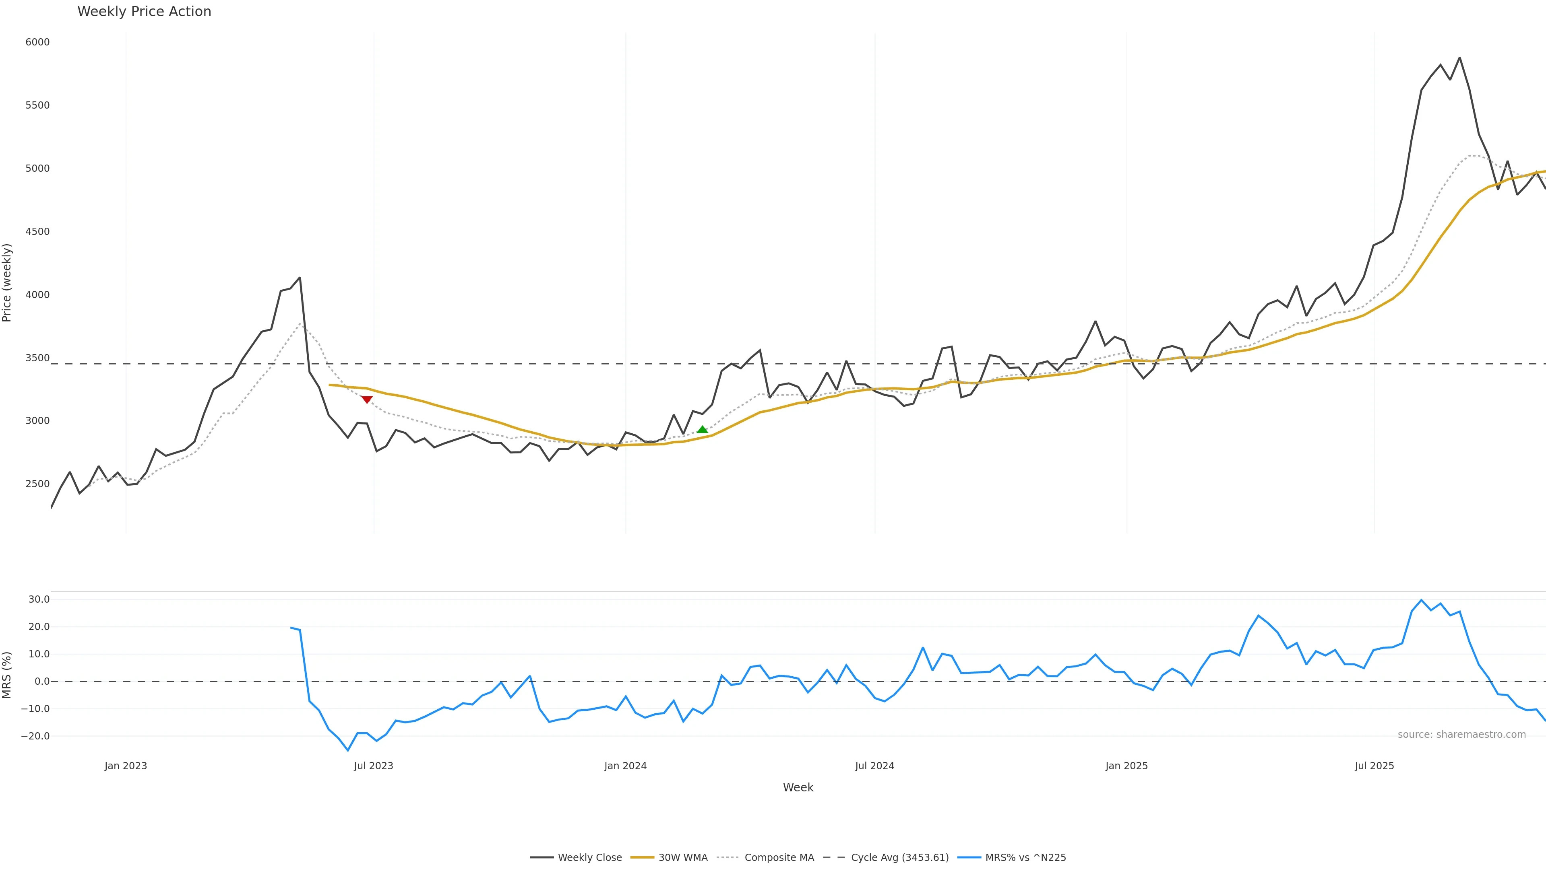The width and height of the screenshot is (1546, 869).
Task: Toggle the MRS% vs ^N225 legend entry
Action: 1012,858
